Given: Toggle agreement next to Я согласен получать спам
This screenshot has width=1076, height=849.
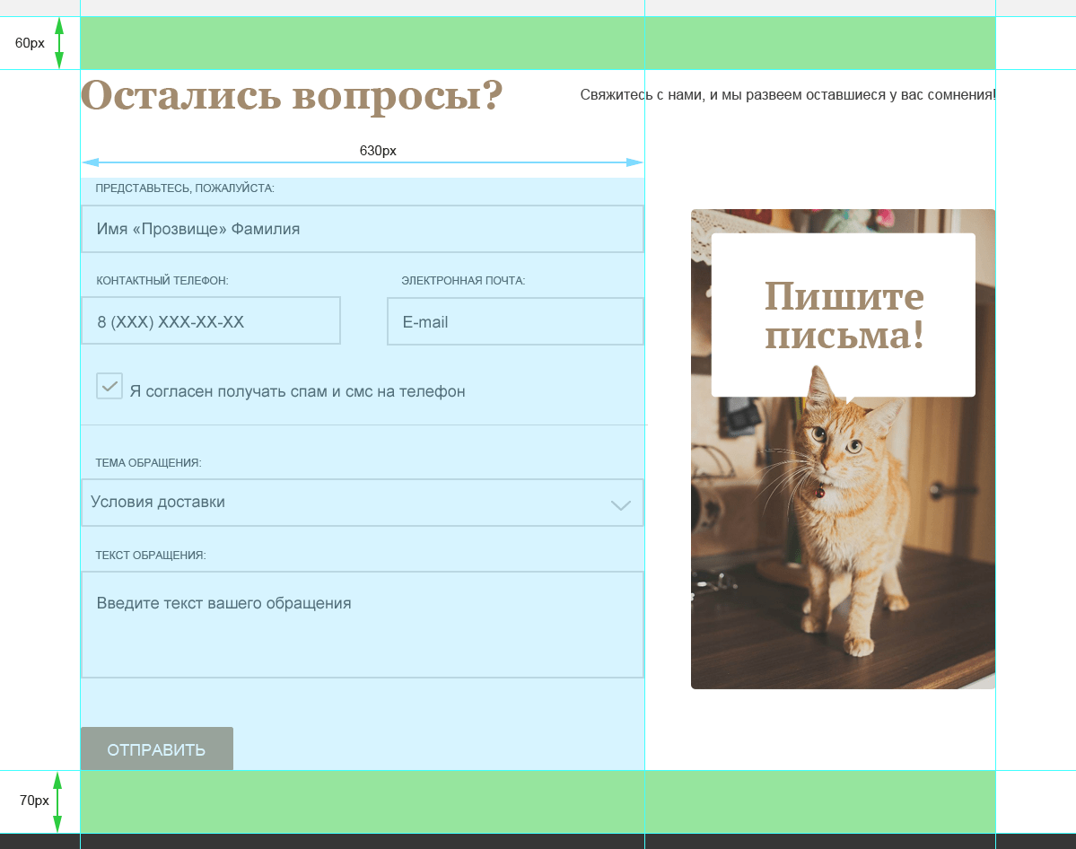Looking at the screenshot, I should point(109,385).
